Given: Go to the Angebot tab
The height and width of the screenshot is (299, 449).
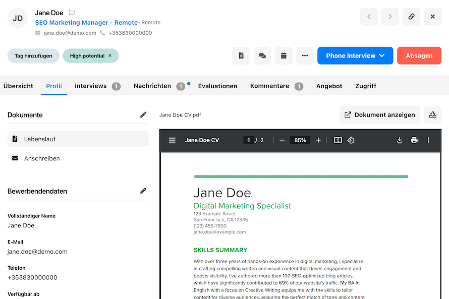Looking at the screenshot, I should pos(329,86).
